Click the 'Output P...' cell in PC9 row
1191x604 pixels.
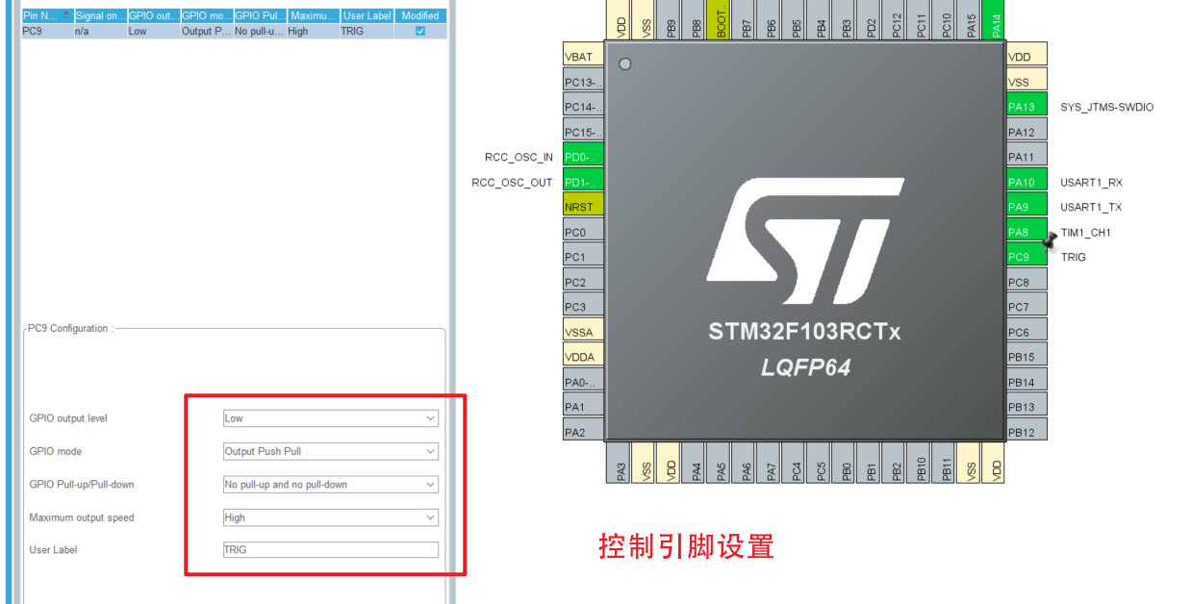click(x=206, y=31)
